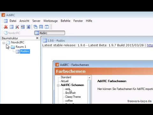Screen dimensions: 153x115
Task: Collapse the NordicIRC tree node
Action: tap(4, 43)
